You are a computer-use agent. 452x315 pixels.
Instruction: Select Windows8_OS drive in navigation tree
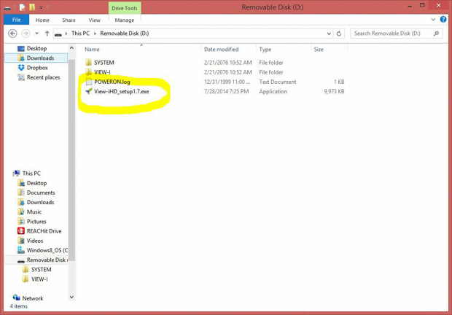[47, 250]
